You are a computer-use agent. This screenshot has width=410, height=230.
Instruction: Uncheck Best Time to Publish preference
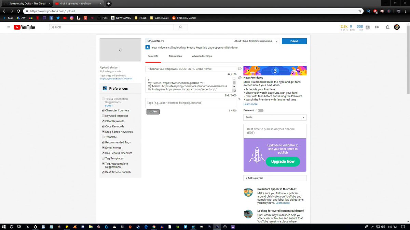click(x=103, y=172)
